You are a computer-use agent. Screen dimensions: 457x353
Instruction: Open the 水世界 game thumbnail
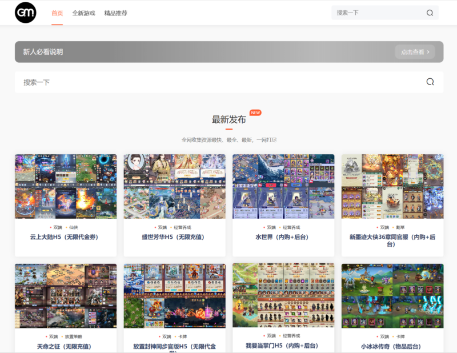click(283, 187)
